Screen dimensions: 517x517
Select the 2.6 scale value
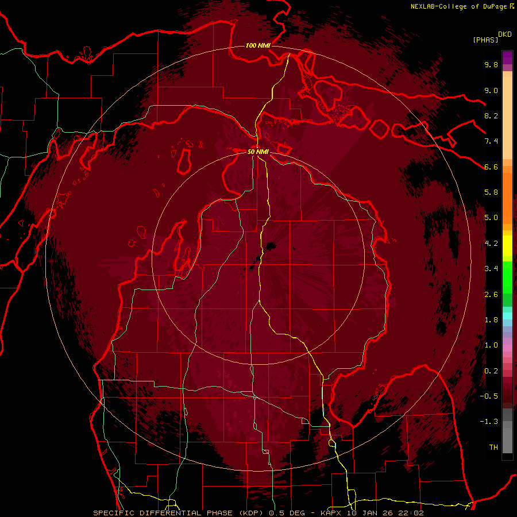[x=491, y=295]
